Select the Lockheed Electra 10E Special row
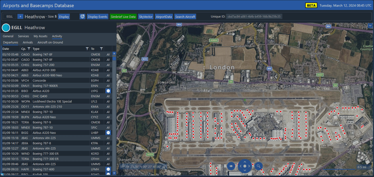This screenshot has width=374, height=177. click(x=57, y=101)
